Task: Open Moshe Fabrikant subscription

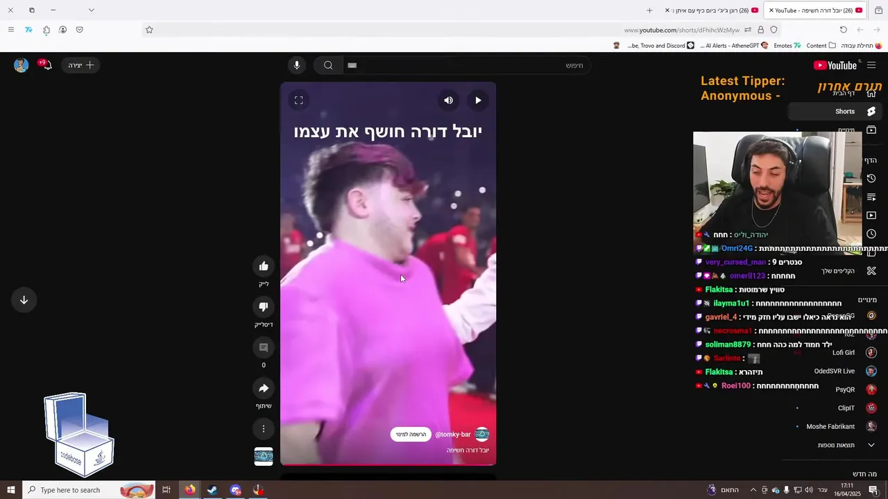Action: (835, 427)
